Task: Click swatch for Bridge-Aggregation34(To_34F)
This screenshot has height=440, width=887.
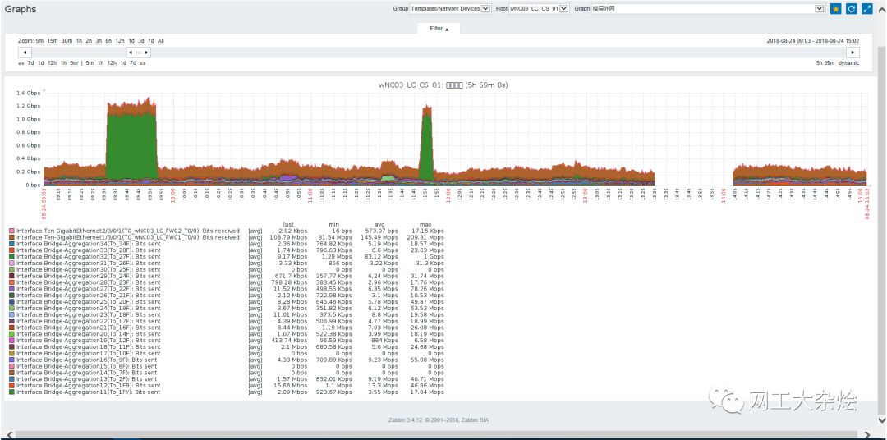Action: (x=11, y=244)
